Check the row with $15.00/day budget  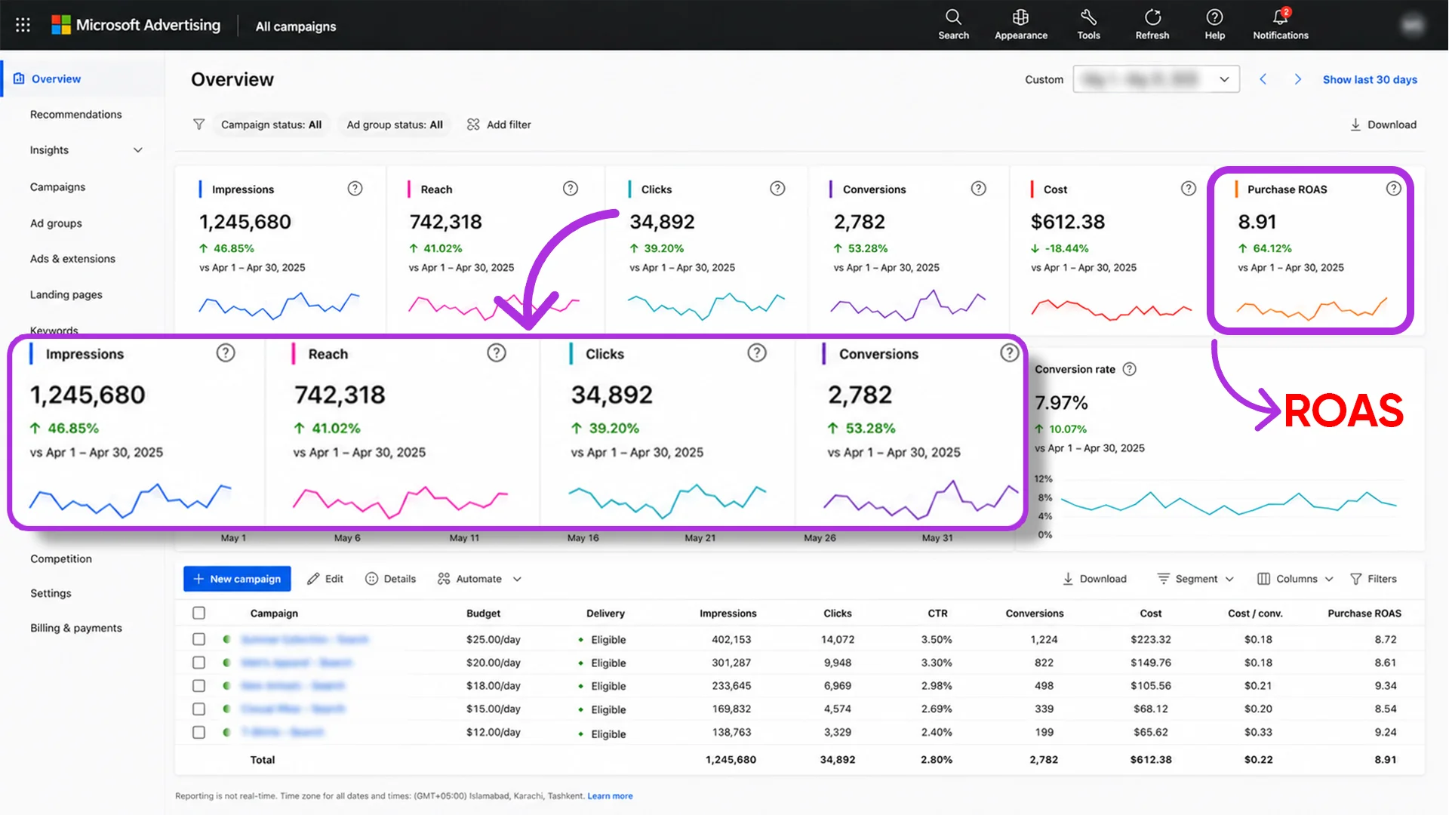pyautogui.click(x=198, y=709)
